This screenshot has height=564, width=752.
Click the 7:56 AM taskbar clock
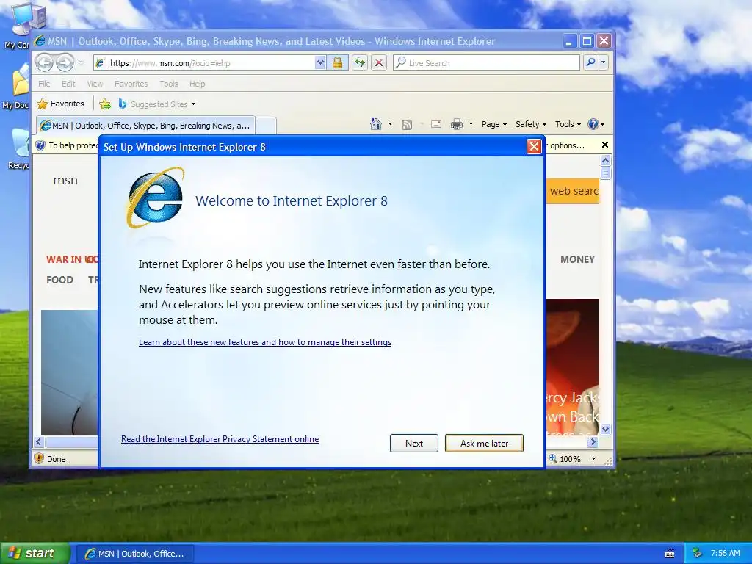(725, 553)
